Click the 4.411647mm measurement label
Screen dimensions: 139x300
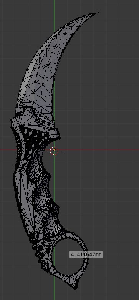[86, 255]
